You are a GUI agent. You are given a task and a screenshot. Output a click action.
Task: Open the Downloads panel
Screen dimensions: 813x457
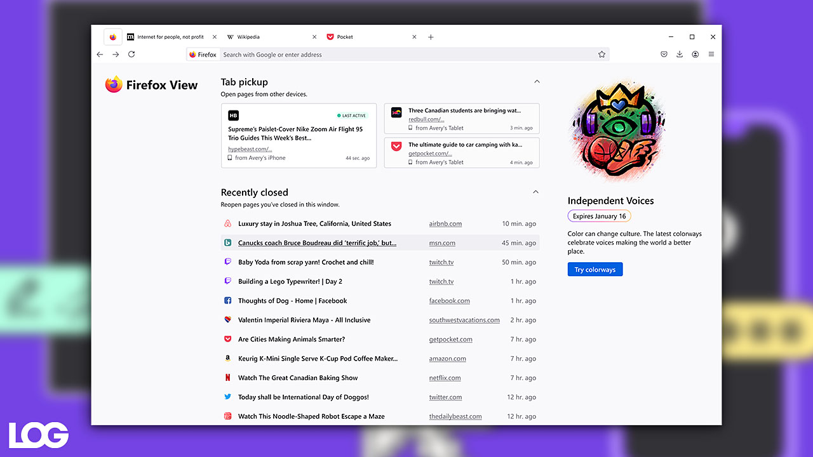pyautogui.click(x=680, y=55)
